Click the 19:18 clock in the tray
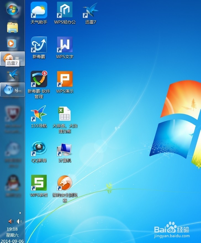The height and width of the screenshot is (243, 201). point(12,229)
